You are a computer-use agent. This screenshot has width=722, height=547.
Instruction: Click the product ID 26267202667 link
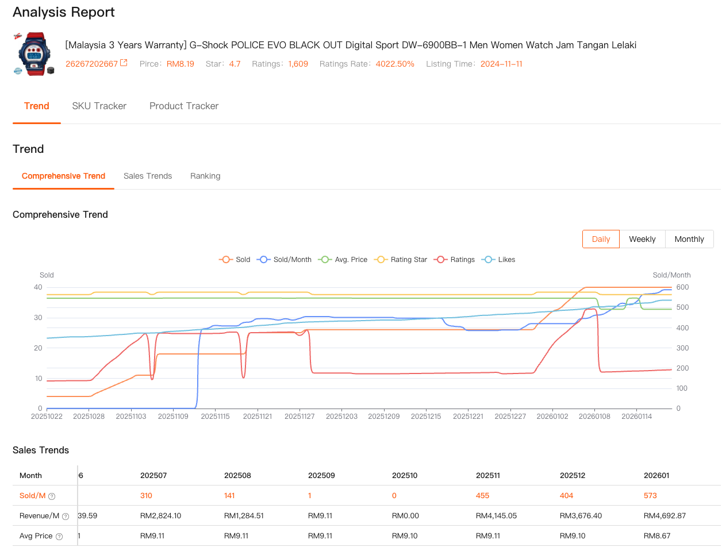[x=91, y=64]
